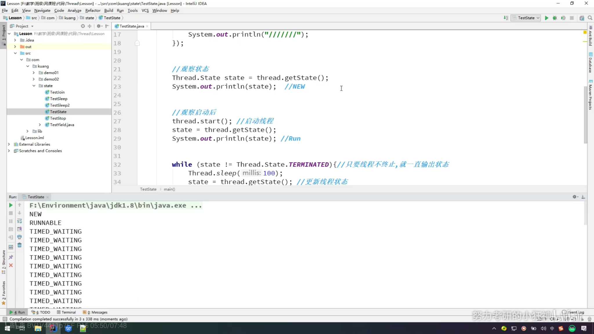Click the toolbar Stop square button

click(572, 18)
